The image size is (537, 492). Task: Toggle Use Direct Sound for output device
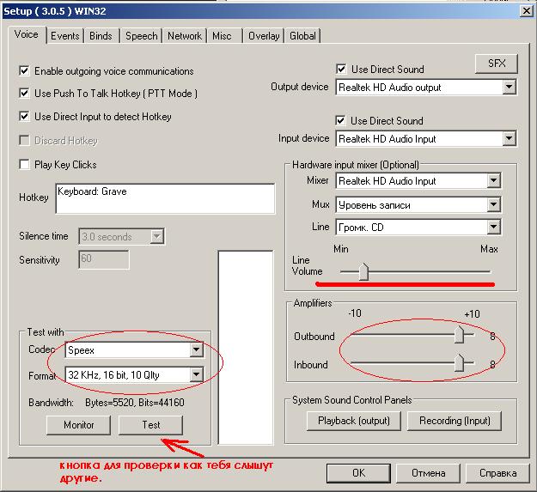(x=341, y=69)
